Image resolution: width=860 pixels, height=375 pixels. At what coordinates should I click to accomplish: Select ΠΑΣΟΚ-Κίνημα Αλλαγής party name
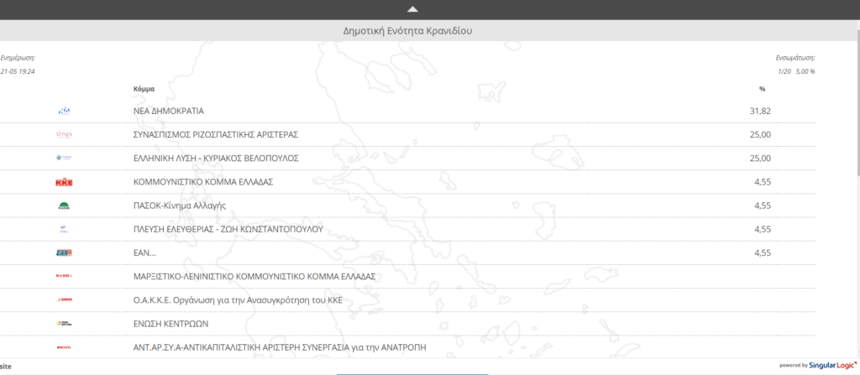click(x=180, y=206)
